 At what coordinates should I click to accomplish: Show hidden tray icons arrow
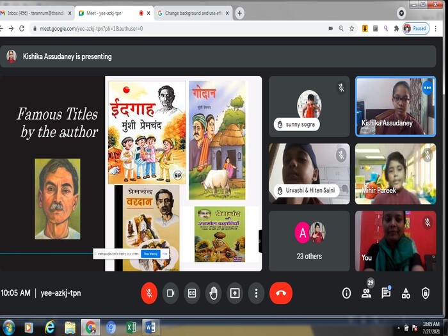coord(398,328)
